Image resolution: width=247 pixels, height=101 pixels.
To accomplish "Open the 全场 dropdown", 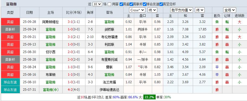I will 230,10.
